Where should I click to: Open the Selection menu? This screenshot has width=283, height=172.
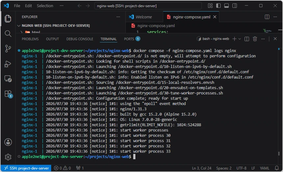[45, 6]
